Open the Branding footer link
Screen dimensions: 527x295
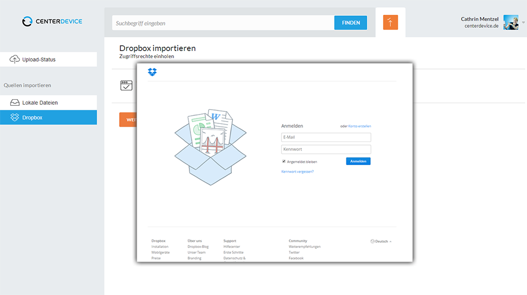(194, 258)
